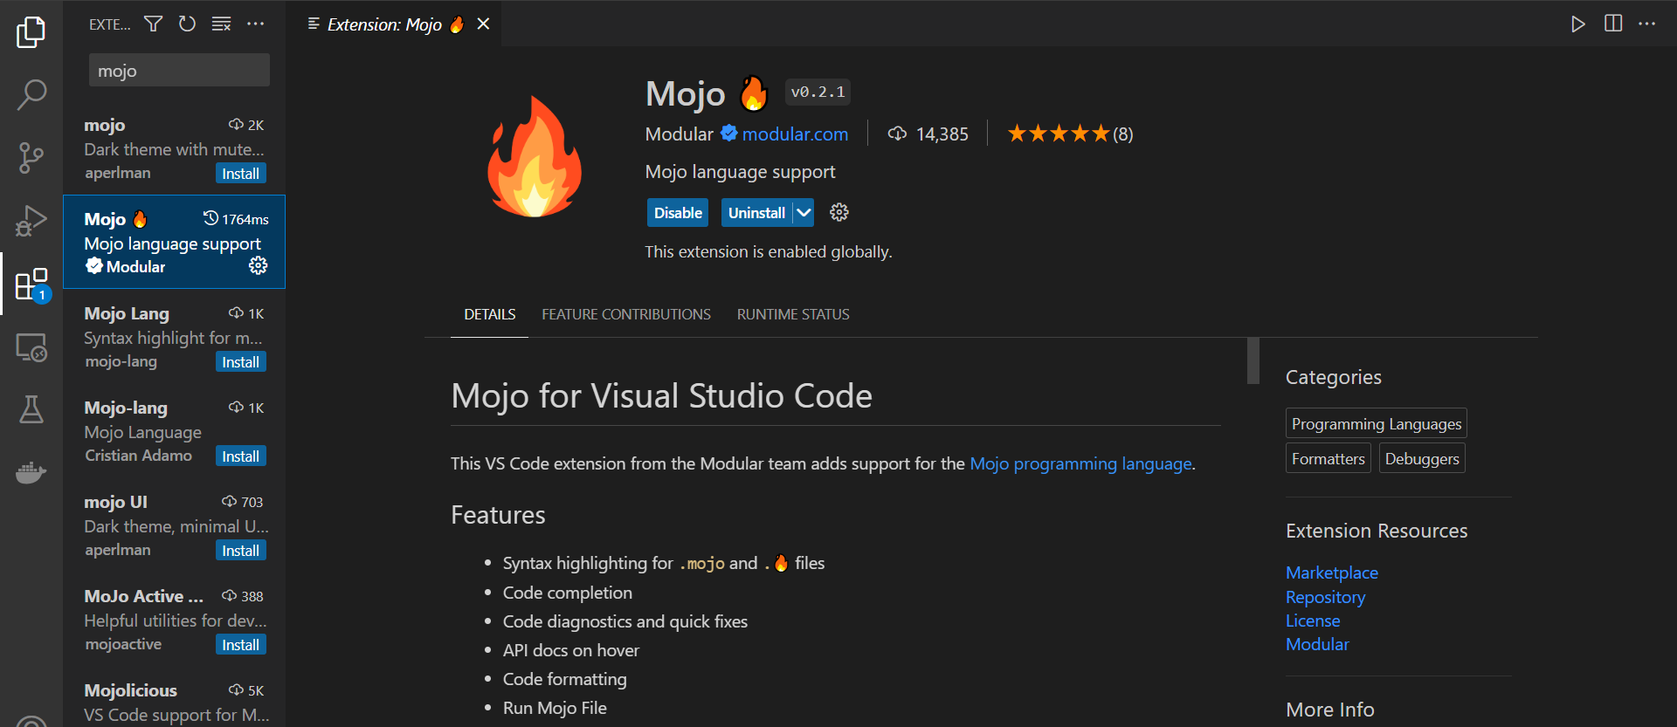Click the 1764ms activation time label
Screen dimensions: 1677x727
(236, 219)
